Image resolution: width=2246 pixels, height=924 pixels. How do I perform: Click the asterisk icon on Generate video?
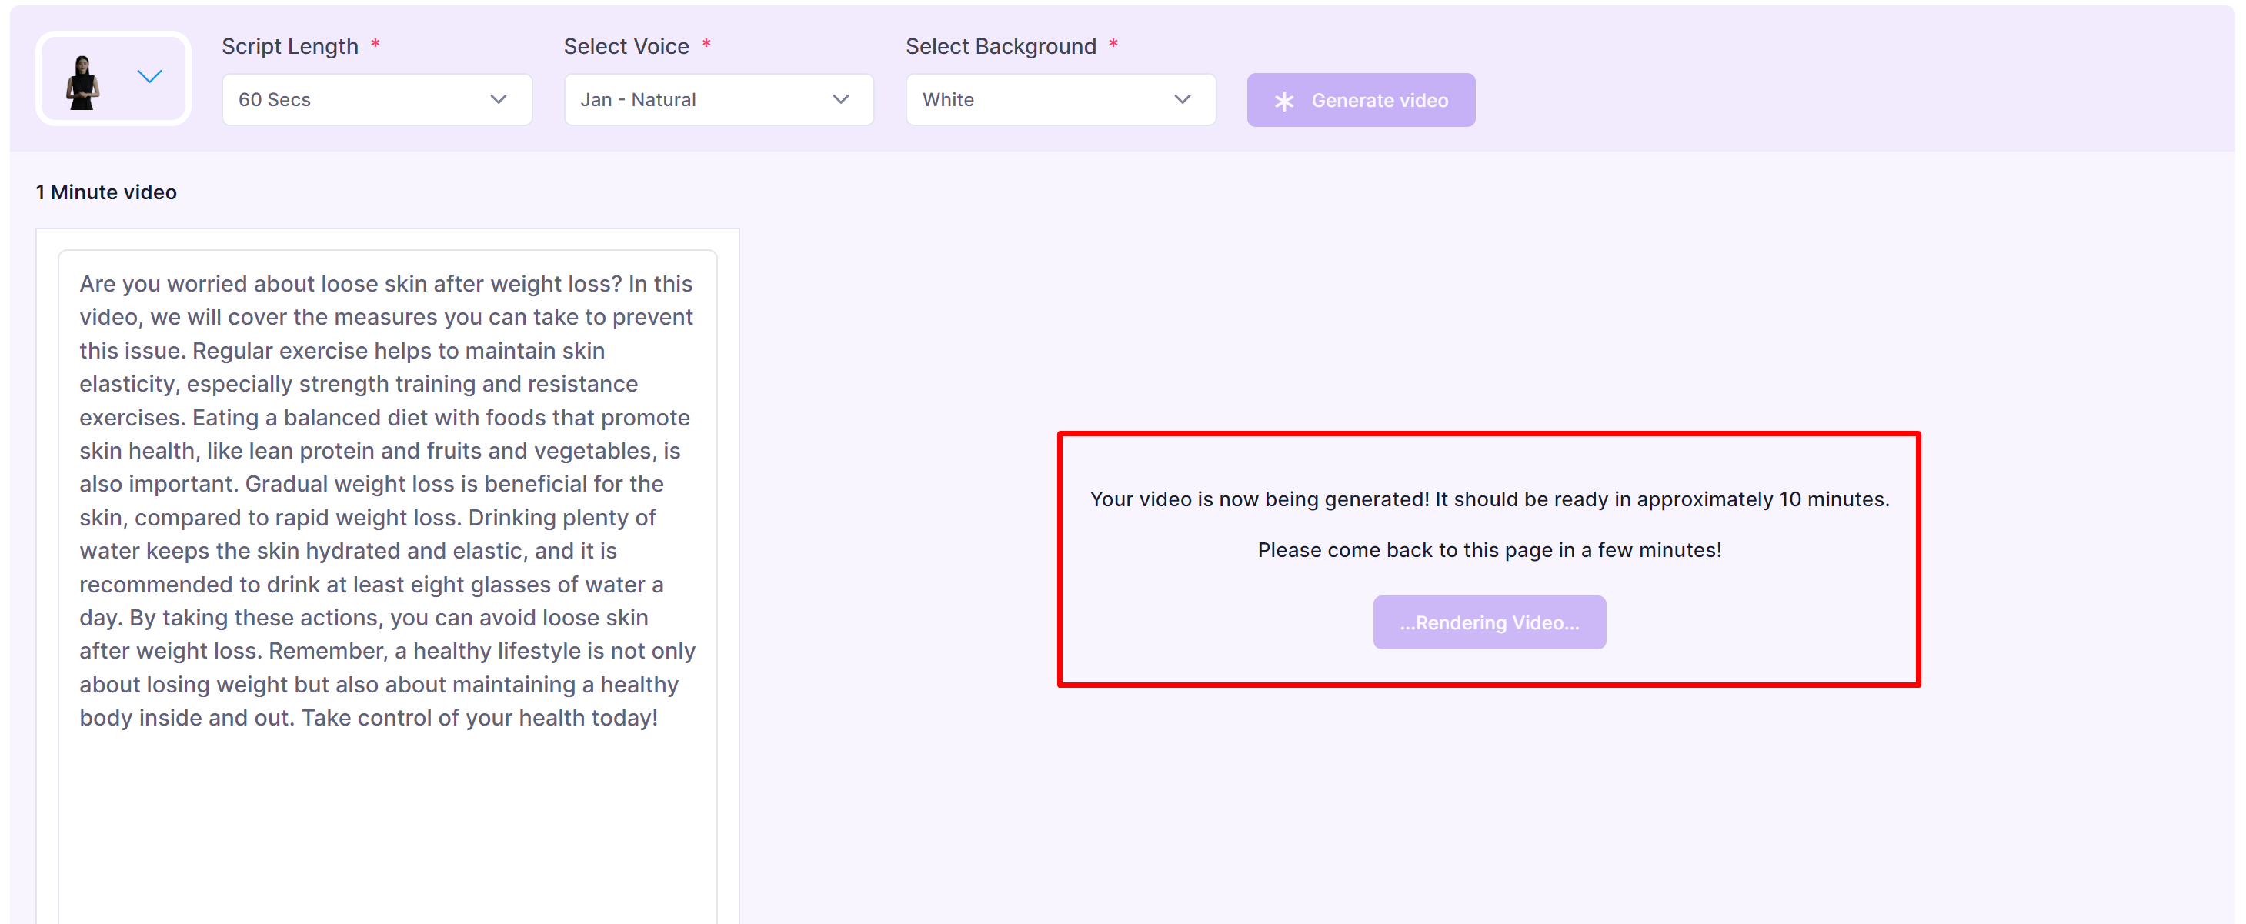tap(1283, 101)
